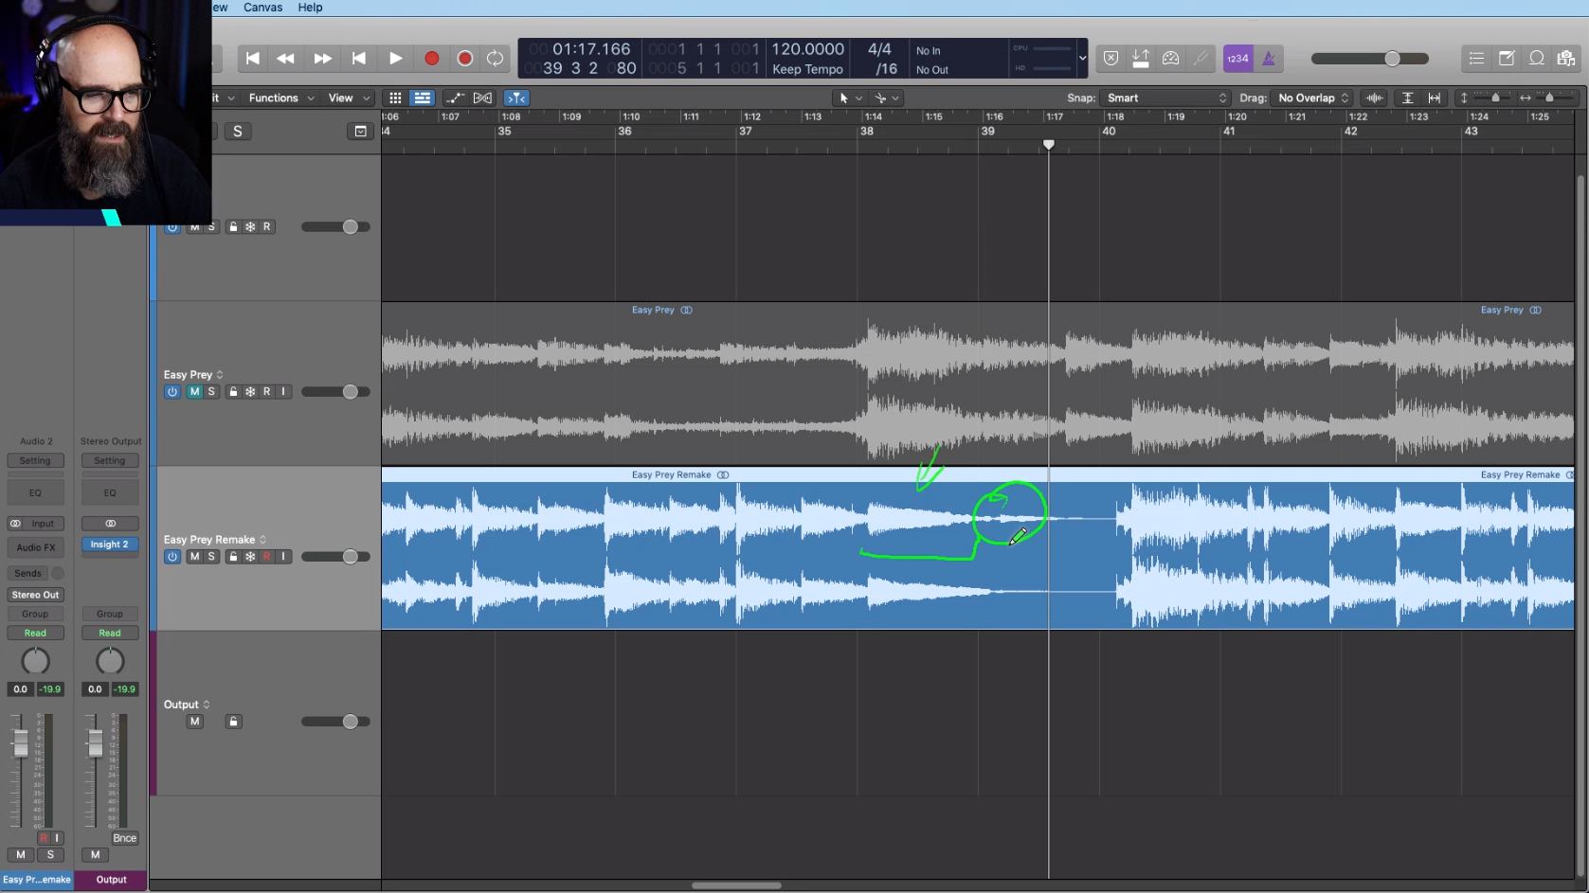Image resolution: width=1589 pixels, height=893 pixels.
Task: Open the CPU meter gauge icon
Action: point(1171,59)
